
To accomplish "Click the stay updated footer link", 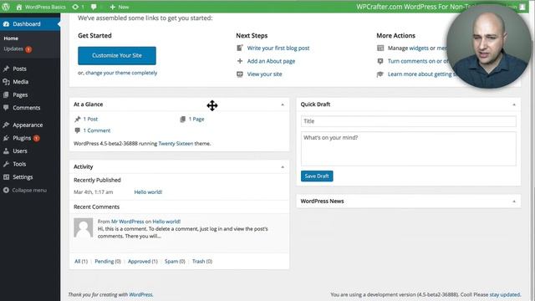I will (505, 294).
